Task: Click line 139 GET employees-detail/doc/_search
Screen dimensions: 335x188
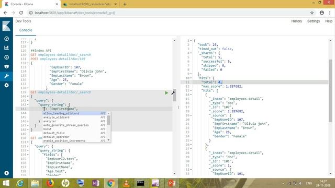Action: coord(61,92)
